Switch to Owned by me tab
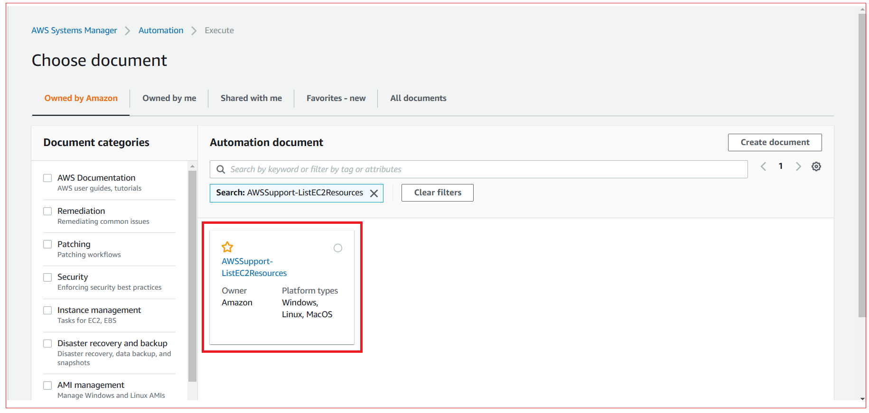Screen dimensions: 869x413 click(x=169, y=98)
